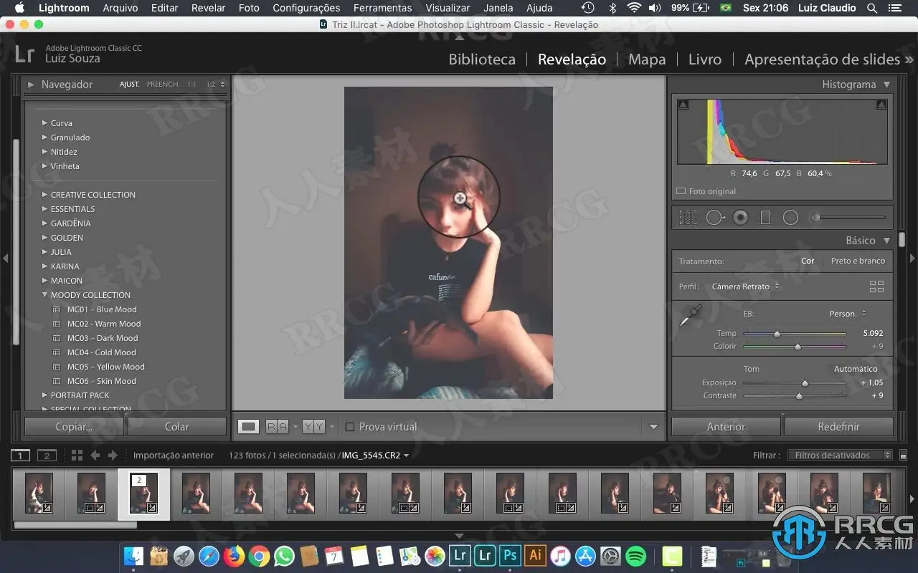Adjust the Exposição slider handle

point(805,383)
